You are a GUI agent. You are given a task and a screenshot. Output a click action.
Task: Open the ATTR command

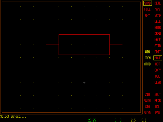158,46
